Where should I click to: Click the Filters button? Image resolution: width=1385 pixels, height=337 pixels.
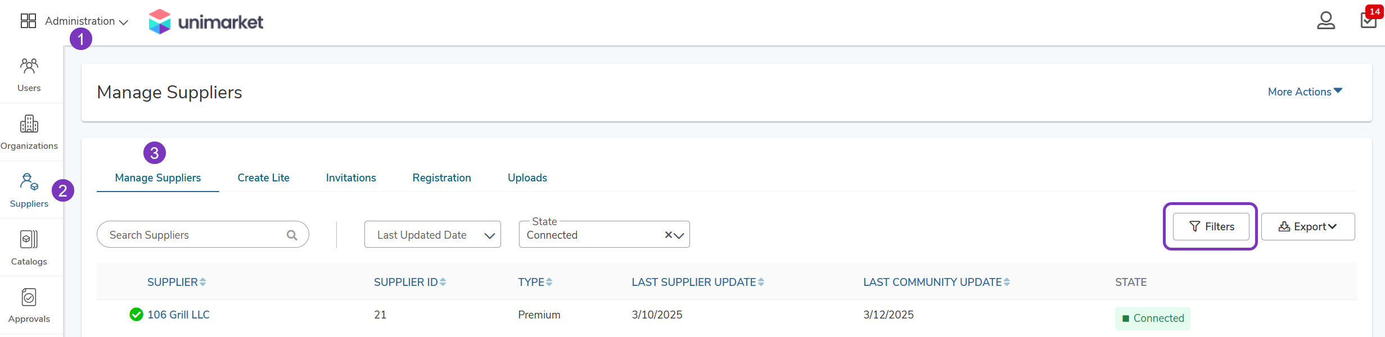[1211, 226]
